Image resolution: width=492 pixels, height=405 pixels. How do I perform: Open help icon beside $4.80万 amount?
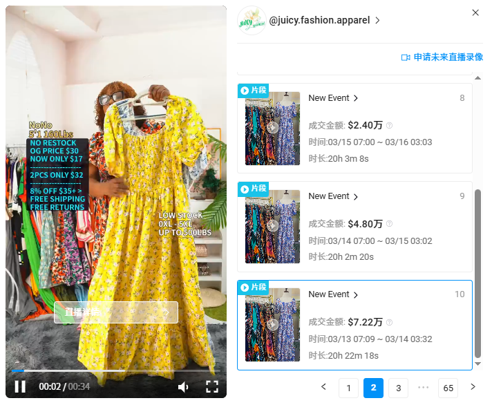click(390, 224)
